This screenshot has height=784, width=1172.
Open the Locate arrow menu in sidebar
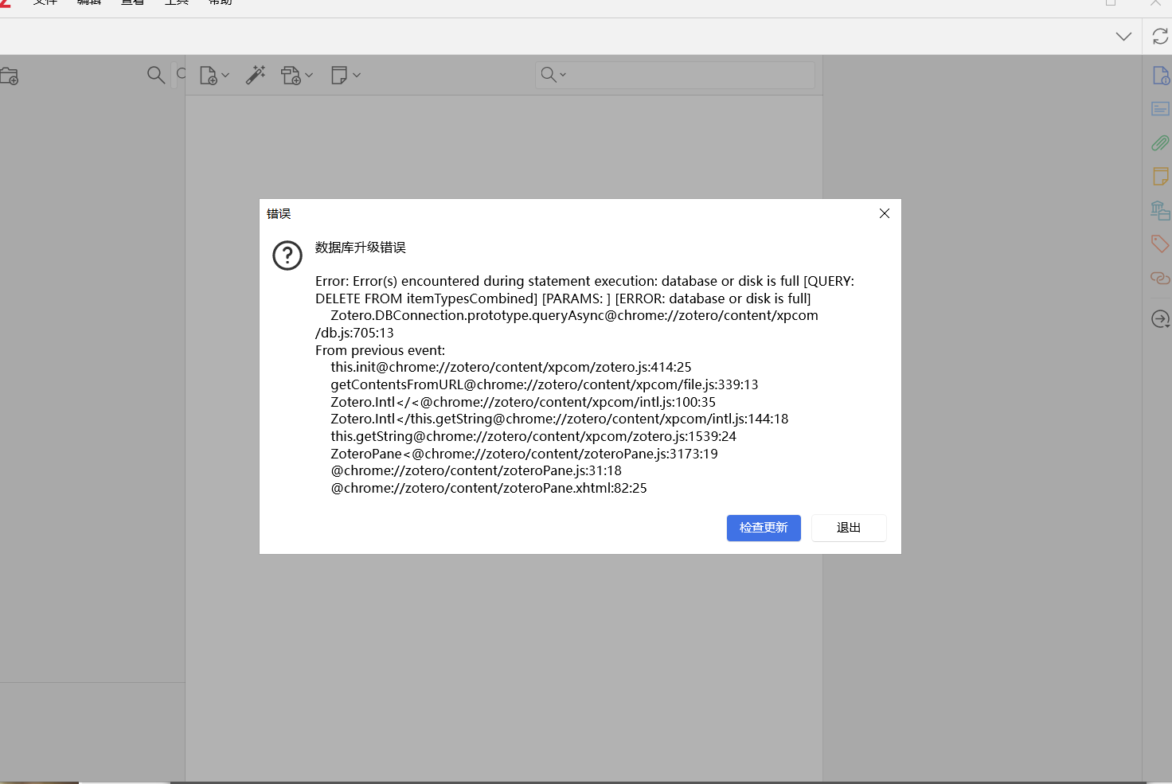pyautogui.click(x=1160, y=319)
